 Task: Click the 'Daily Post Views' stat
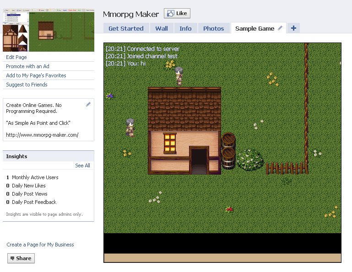[x=27, y=194]
